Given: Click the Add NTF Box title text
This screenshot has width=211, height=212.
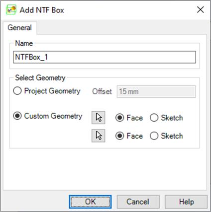Looking at the screenshot, I should click(42, 10).
